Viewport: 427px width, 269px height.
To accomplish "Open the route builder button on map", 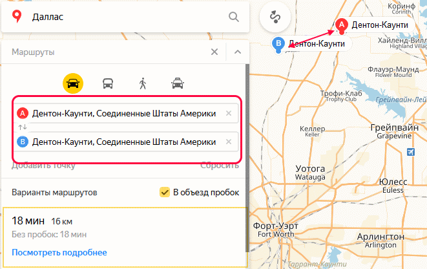I will (275, 17).
